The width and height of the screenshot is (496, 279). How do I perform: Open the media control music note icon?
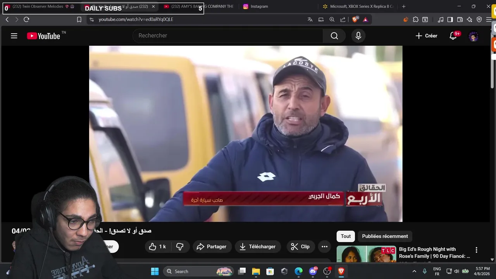pyautogui.click(x=441, y=19)
